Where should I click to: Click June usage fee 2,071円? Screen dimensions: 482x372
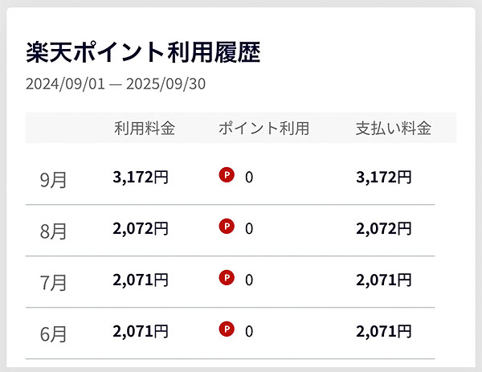click(x=141, y=329)
